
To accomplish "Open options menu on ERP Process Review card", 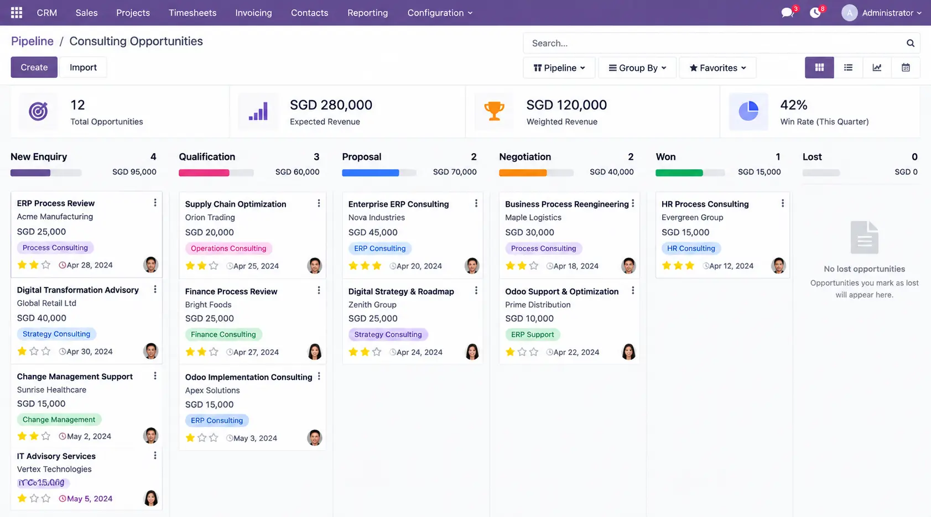I will pyautogui.click(x=155, y=203).
